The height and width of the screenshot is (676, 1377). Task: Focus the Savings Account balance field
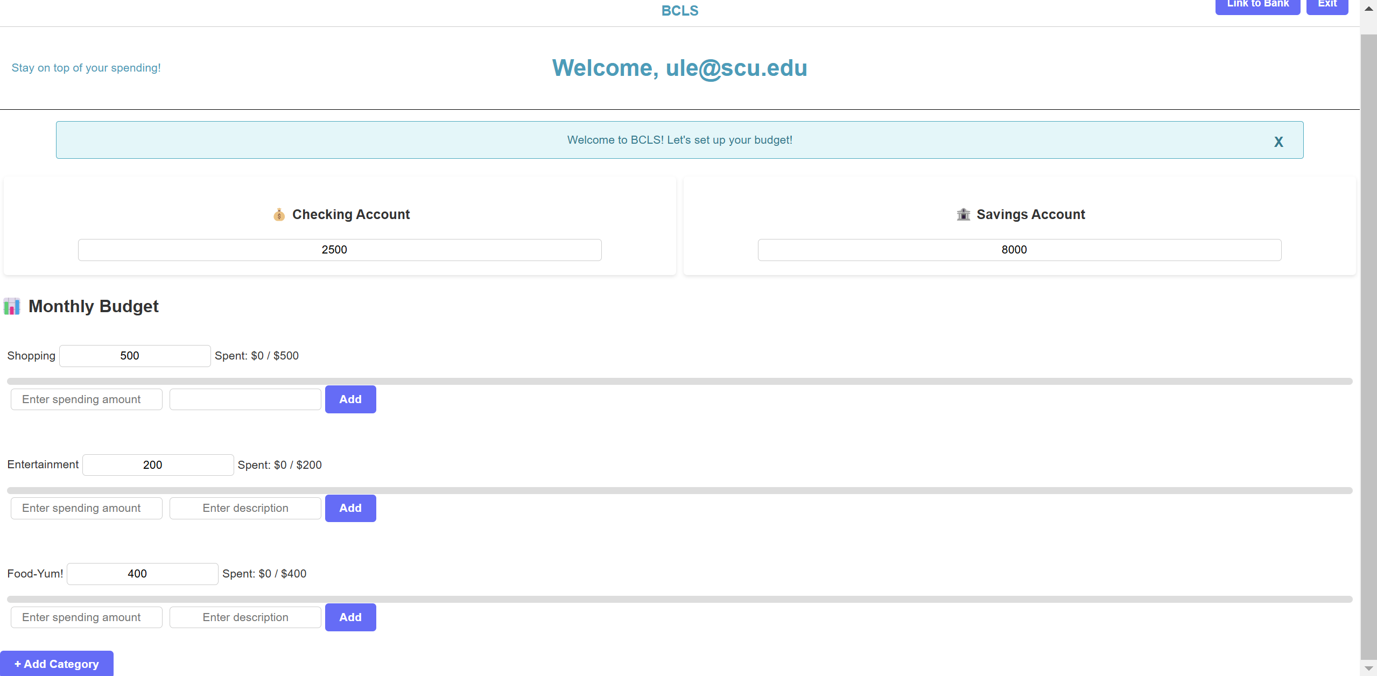click(1019, 250)
